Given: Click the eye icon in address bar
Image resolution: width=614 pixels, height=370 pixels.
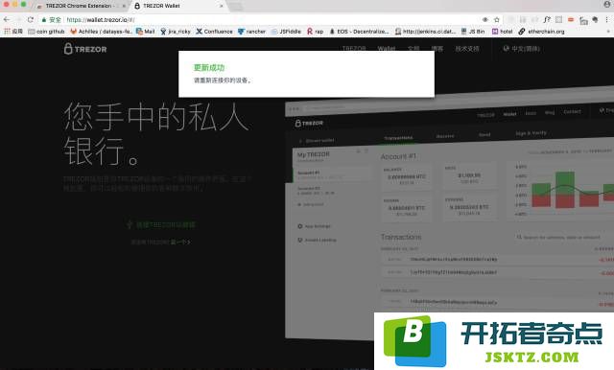Looking at the screenshot, I should [485, 19].
